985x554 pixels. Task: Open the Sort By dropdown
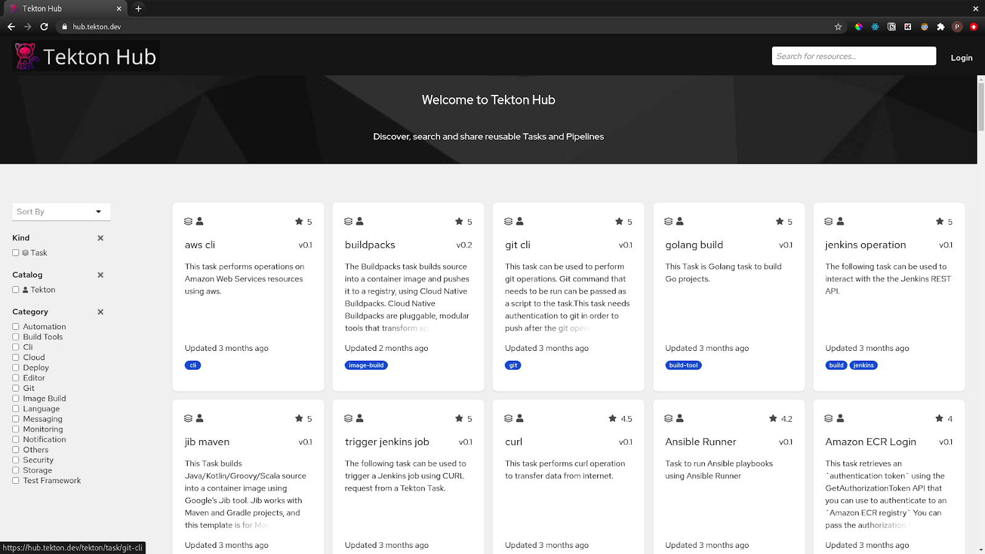pos(62,212)
